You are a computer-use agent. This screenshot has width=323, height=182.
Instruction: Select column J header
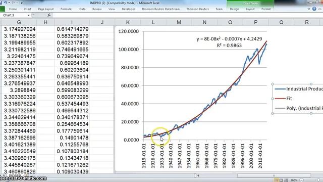click(102, 22)
